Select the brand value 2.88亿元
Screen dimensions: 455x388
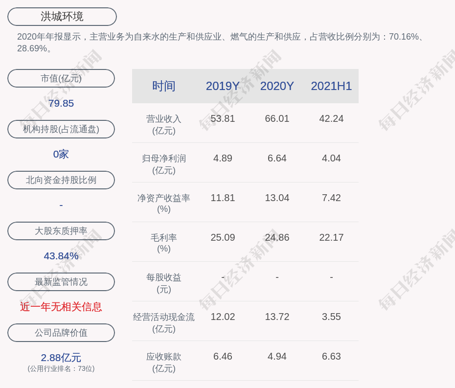61,358
